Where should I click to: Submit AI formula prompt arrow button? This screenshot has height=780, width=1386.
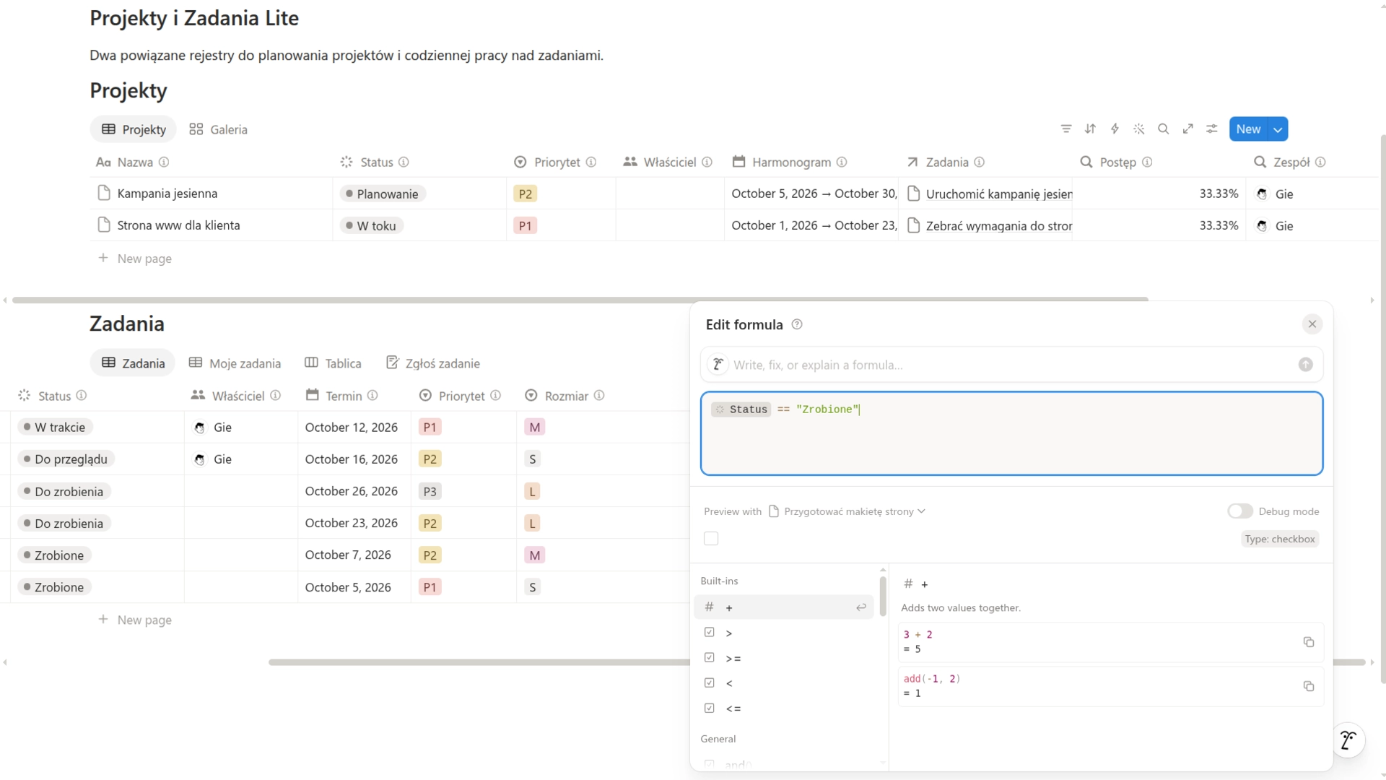[1305, 365]
